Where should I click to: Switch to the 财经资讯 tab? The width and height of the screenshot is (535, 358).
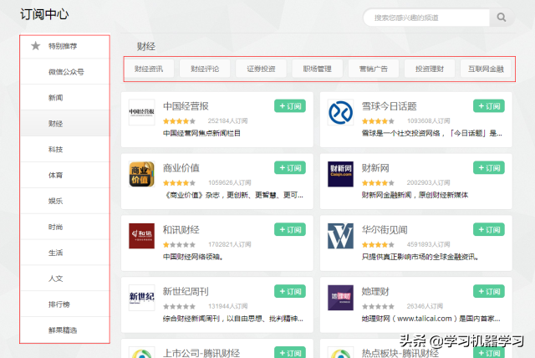tap(149, 69)
